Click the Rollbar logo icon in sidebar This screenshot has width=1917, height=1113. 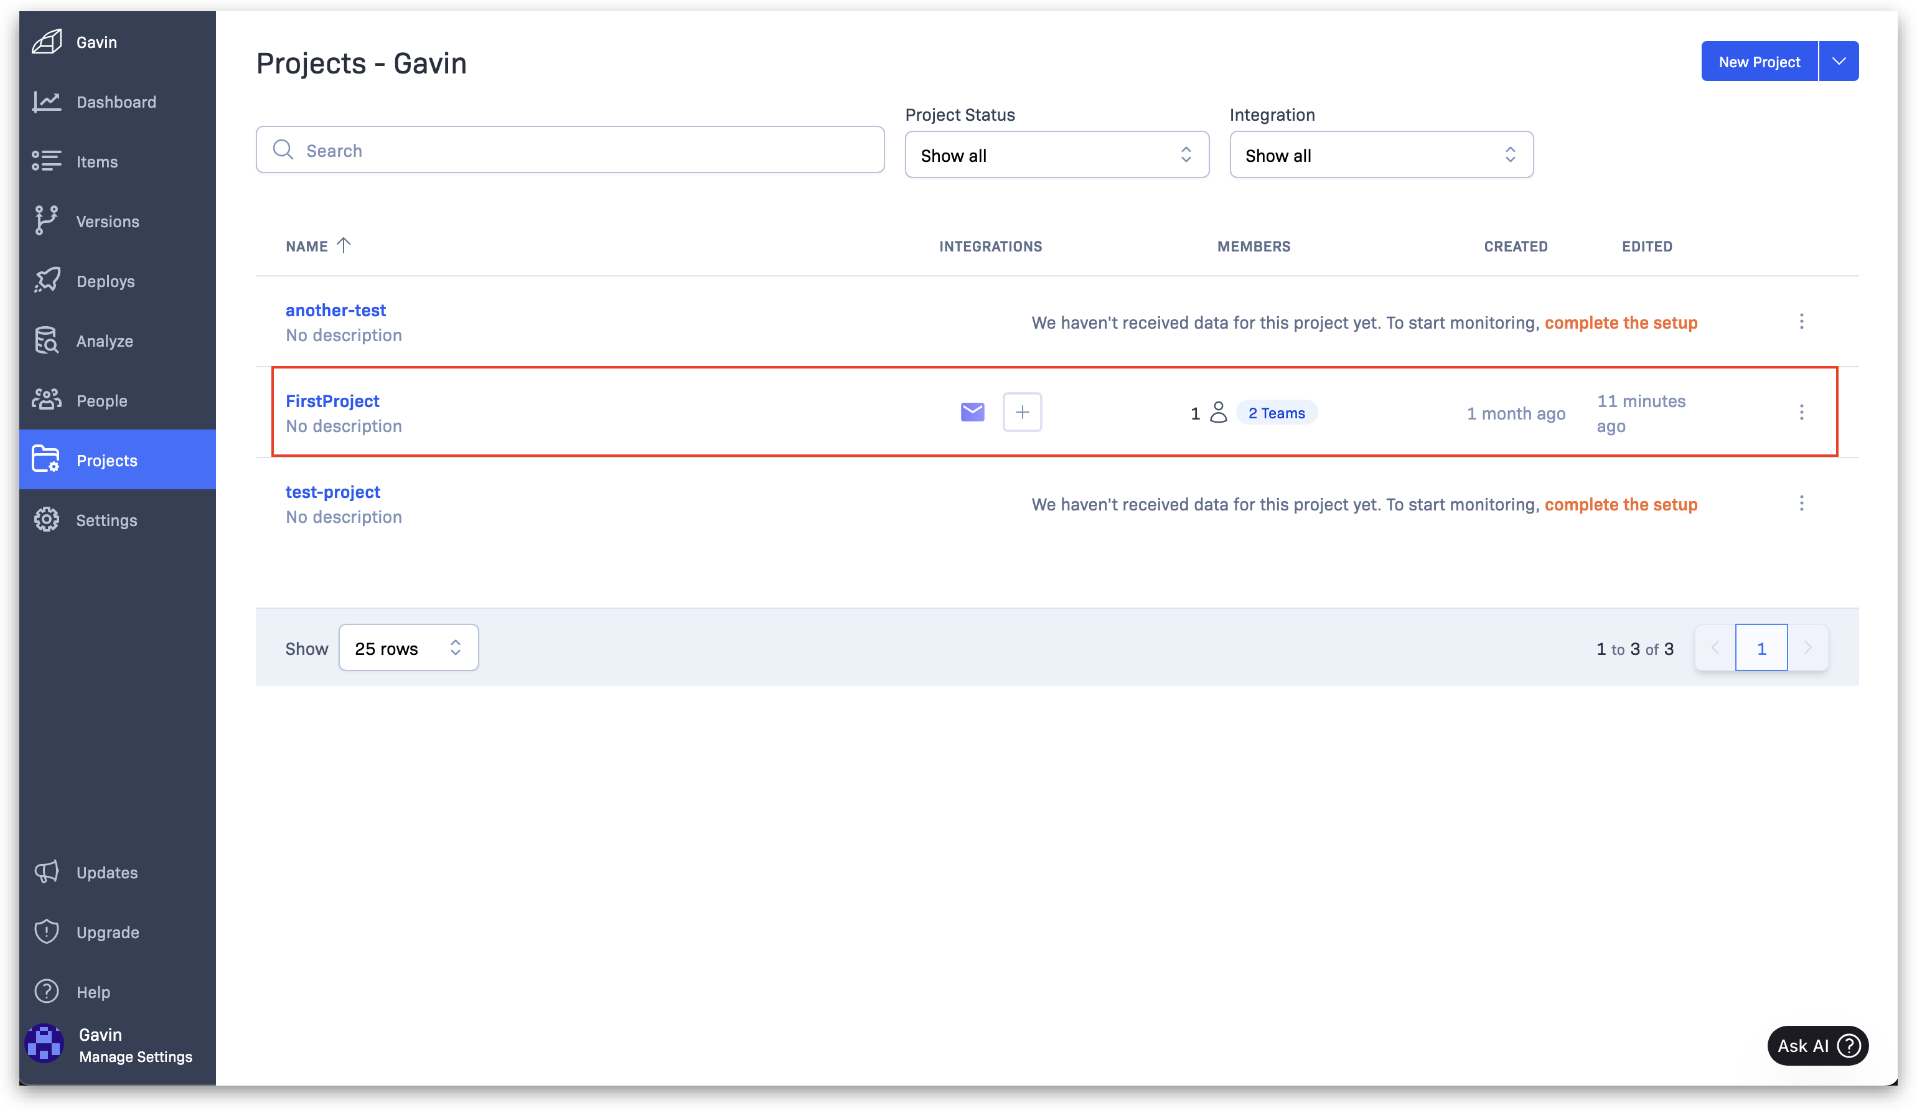point(47,42)
